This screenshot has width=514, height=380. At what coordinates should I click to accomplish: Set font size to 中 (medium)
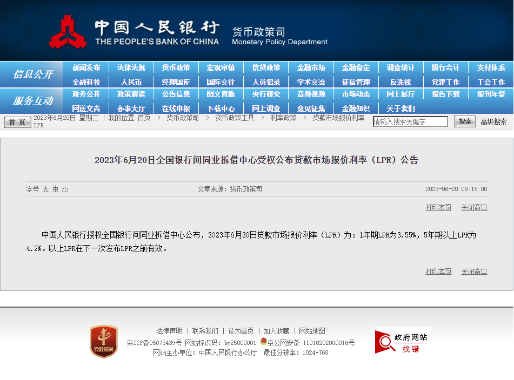(55, 189)
